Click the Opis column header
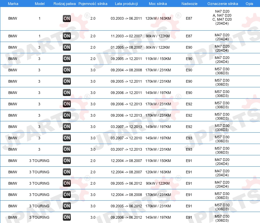This screenshot has height=223, width=260. [x=249, y=4]
